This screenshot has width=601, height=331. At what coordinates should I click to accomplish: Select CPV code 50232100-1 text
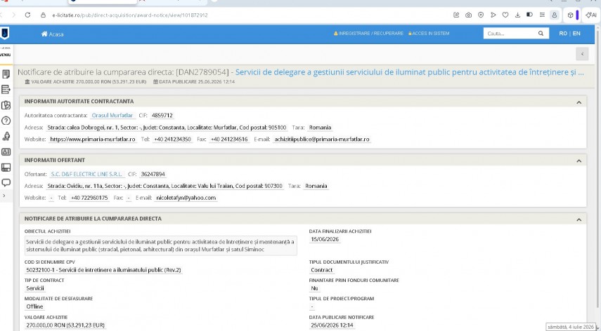point(103,270)
